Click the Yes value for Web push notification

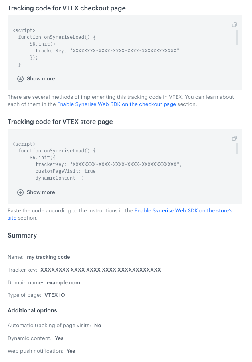click(71, 351)
